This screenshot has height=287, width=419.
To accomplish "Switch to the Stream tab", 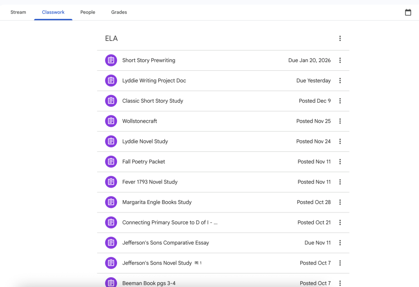I will click(18, 12).
